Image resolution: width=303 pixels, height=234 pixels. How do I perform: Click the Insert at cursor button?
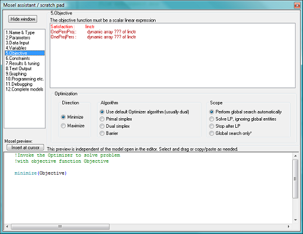pos(25,148)
